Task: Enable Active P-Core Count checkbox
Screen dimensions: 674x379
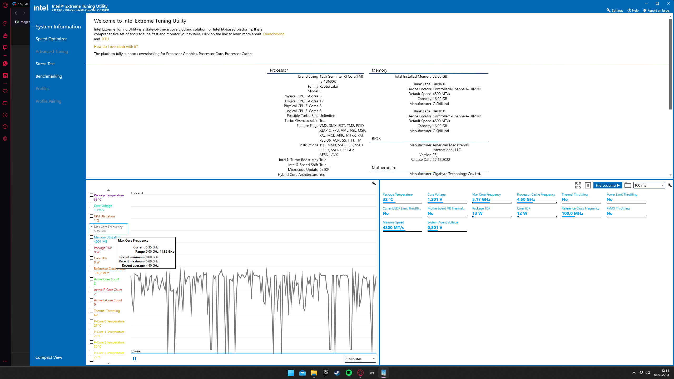Action: coord(91,290)
